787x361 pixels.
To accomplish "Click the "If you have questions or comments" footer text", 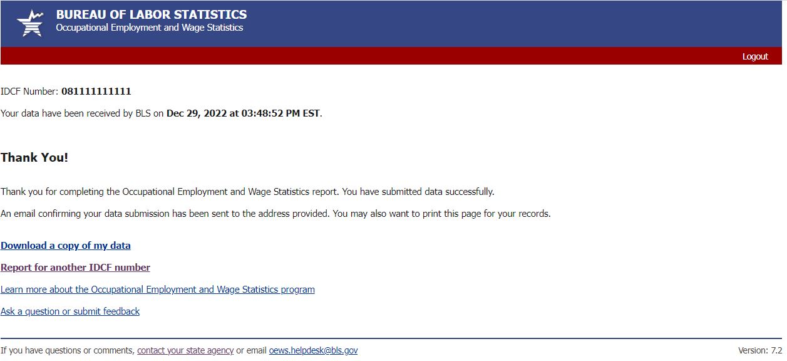I will click(x=68, y=350).
